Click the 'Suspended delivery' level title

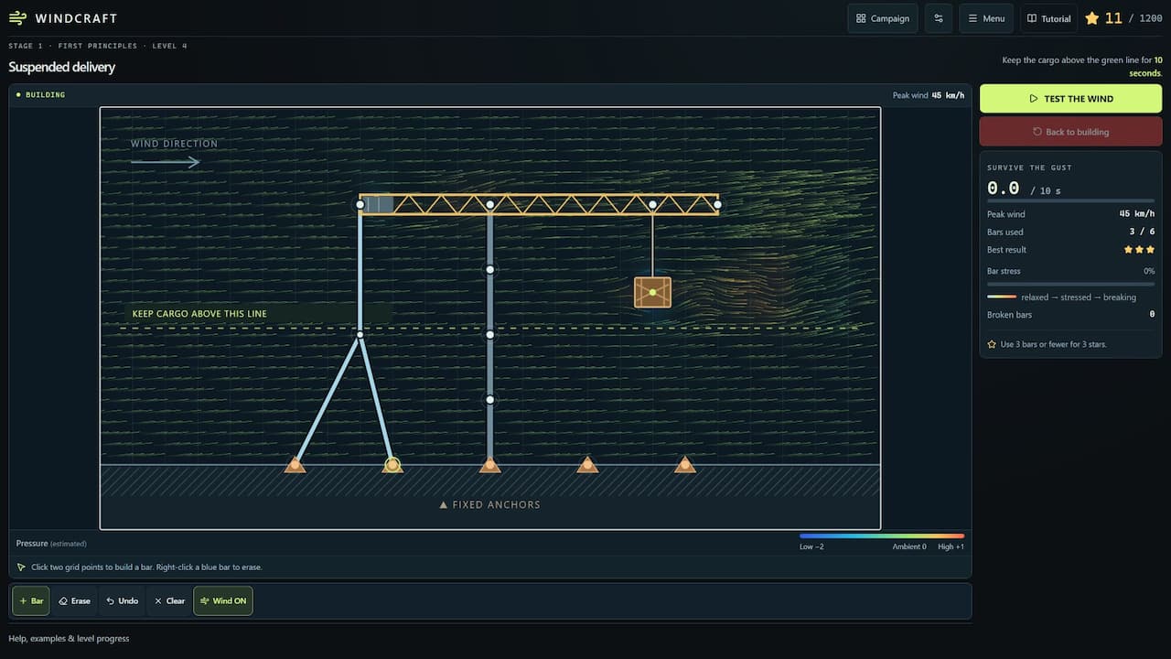point(62,67)
